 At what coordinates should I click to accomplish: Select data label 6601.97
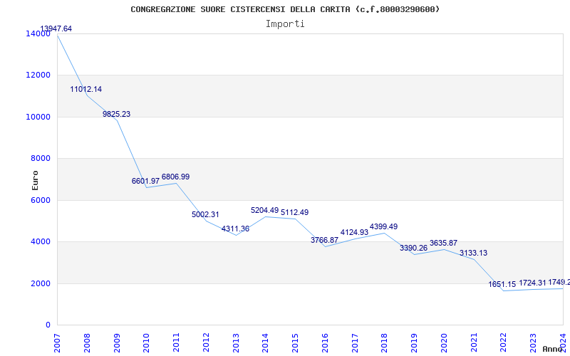coord(145,181)
